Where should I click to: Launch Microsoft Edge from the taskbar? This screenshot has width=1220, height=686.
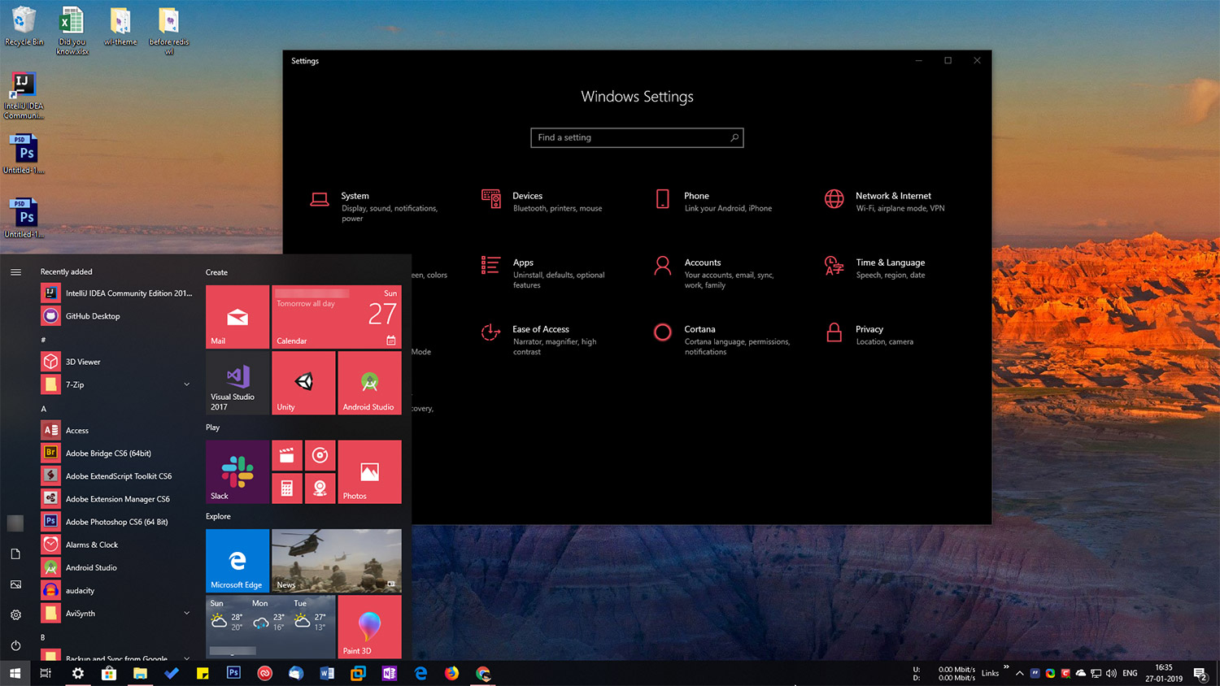pos(420,673)
